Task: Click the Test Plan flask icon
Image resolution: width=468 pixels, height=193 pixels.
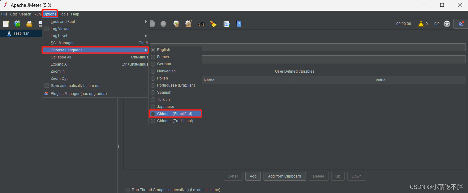Action: click(9, 33)
